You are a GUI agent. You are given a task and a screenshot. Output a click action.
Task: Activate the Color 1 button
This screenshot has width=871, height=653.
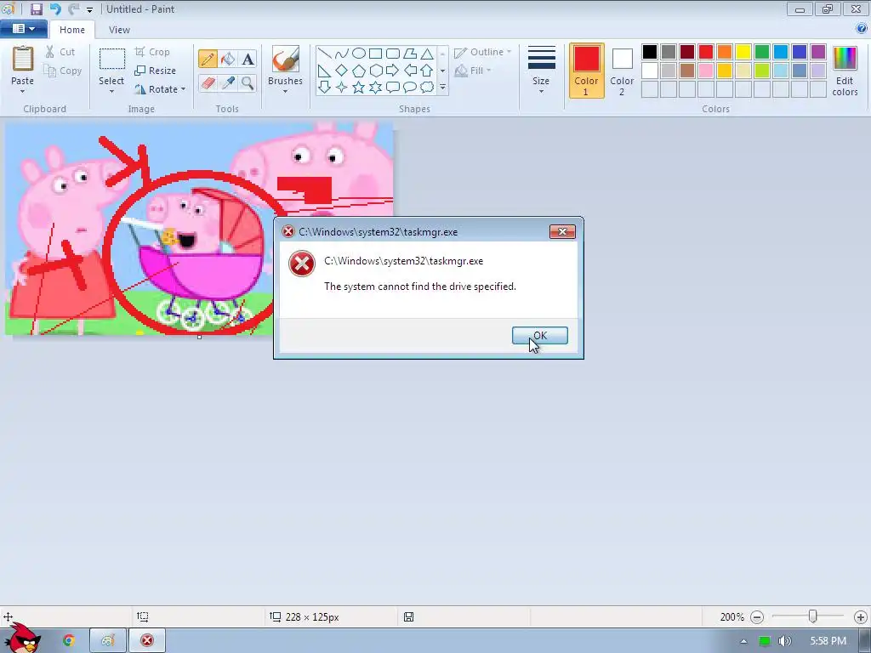pos(587,71)
